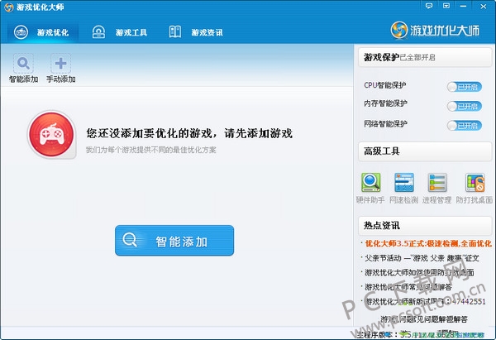Click the 手动添加 plus icon
Image resolution: width=496 pixels, height=340 pixels.
tap(60, 64)
